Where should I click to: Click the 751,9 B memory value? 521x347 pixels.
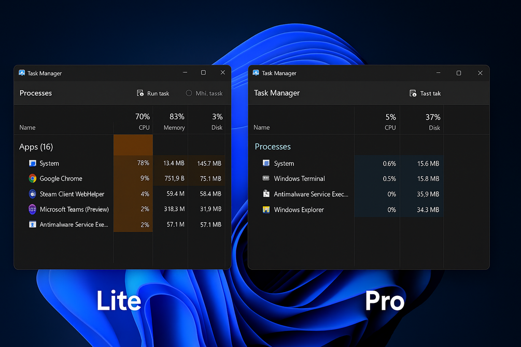(x=174, y=179)
